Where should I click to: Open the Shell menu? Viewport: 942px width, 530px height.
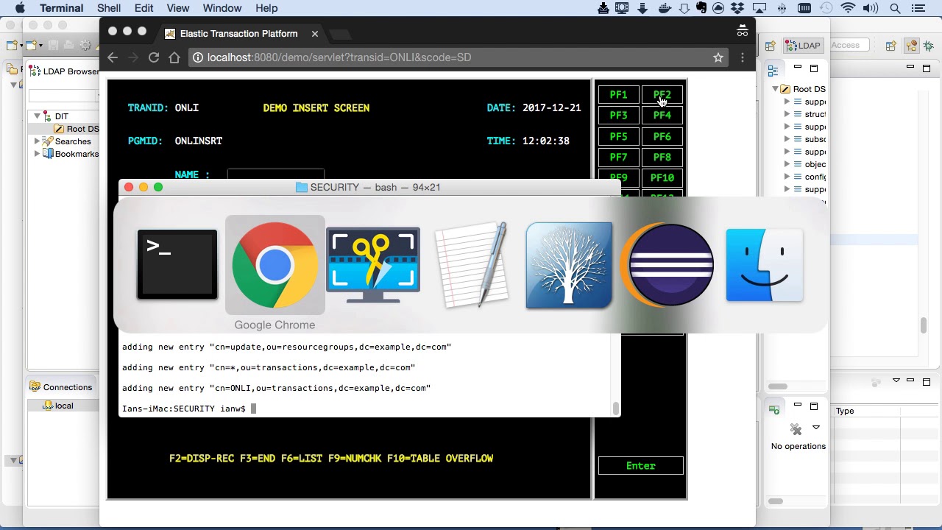click(x=109, y=8)
